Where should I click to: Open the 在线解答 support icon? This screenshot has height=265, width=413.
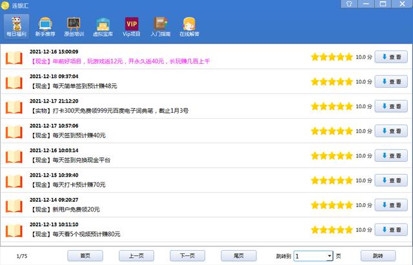[188, 26]
